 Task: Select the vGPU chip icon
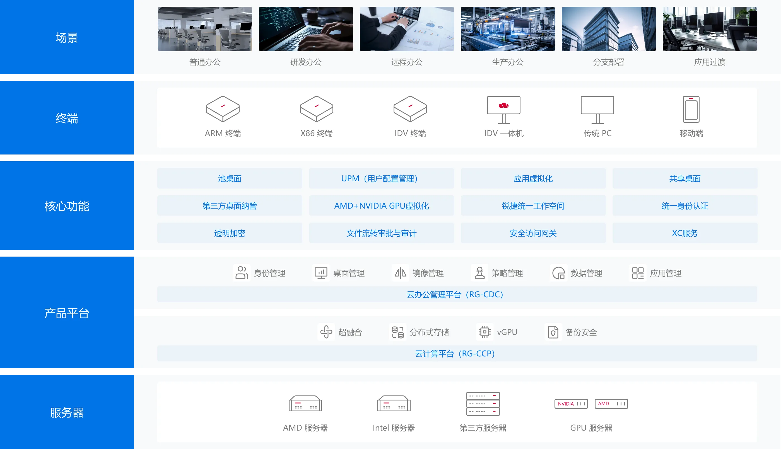[x=484, y=332]
